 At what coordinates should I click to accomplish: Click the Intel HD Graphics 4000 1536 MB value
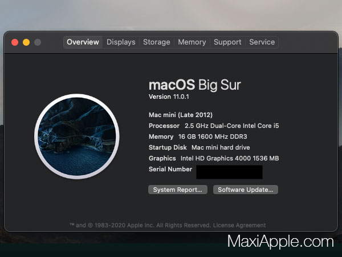click(230, 158)
